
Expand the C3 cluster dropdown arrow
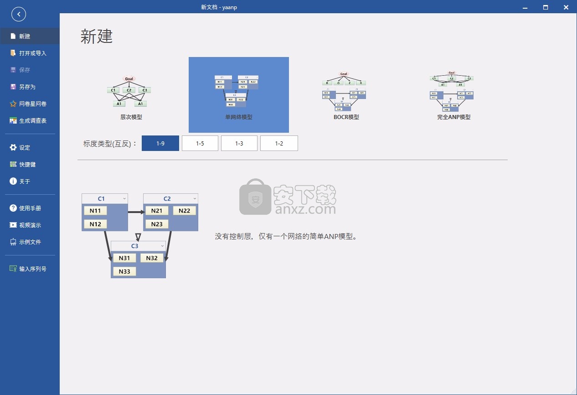tap(162, 246)
